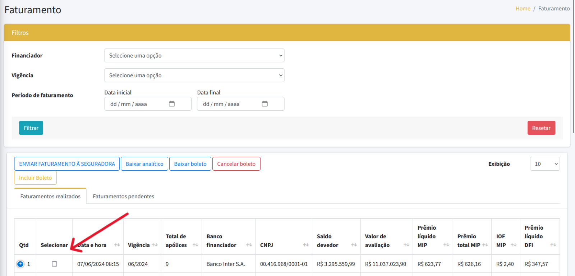Sort by Banco financiador arrows
Screen dimensions: 575x276
click(249, 245)
